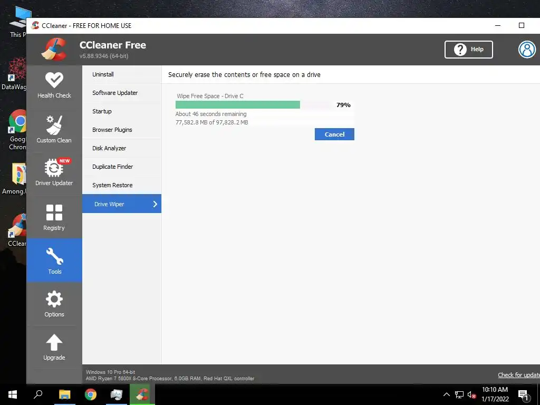Minimize the CCleaner window
The width and height of the screenshot is (540, 405).
click(x=498, y=25)
